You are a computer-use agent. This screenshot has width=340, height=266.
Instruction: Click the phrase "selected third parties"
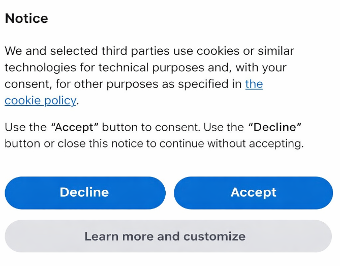86,51
